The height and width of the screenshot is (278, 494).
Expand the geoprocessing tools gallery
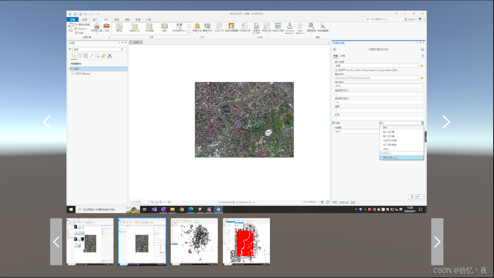tap(189, 32)
